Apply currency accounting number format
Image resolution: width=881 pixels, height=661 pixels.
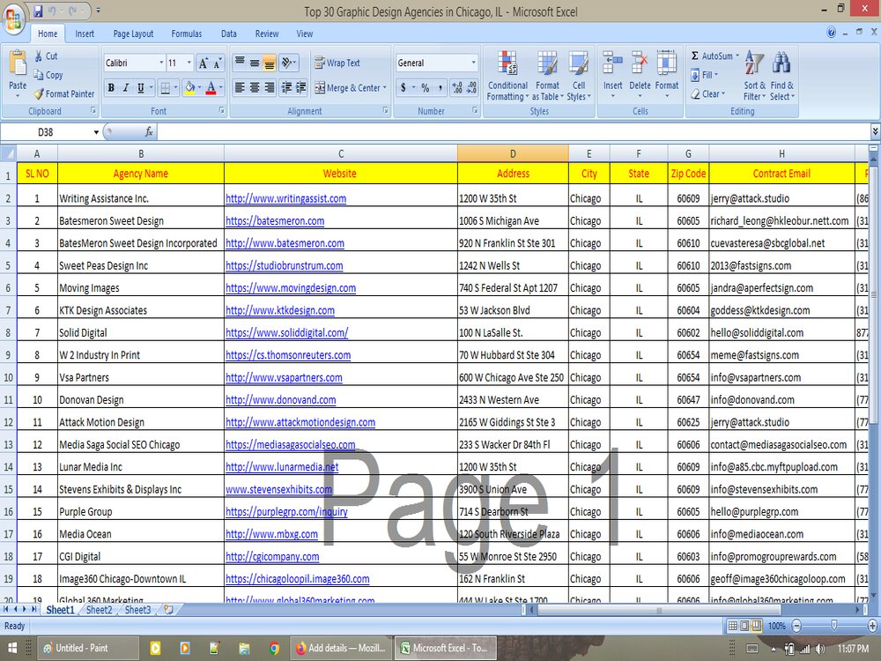point(403,87)
